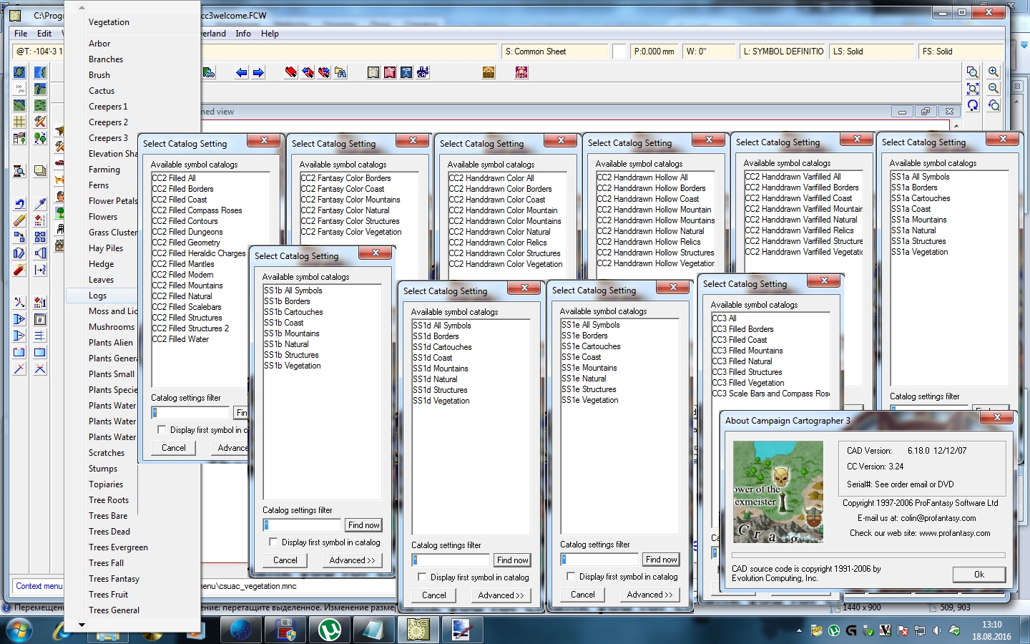This screenshot has width=1030, height=644.
Task: Click the blue left arrow toolbar icon
Action: point(242,72)
